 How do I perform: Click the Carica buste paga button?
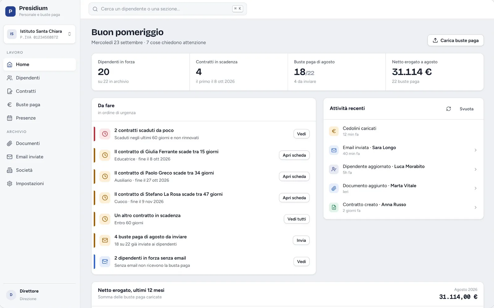click(x=455, y=40)
